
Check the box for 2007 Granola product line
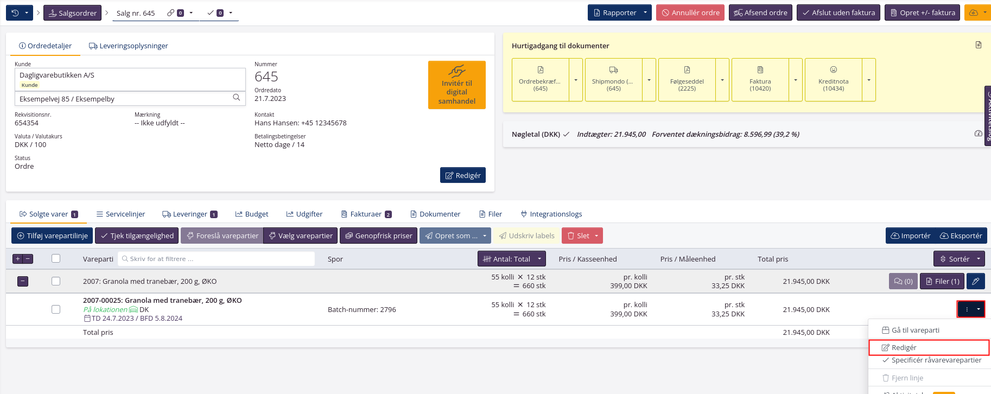pyautogui.click(x=56, y=281)
